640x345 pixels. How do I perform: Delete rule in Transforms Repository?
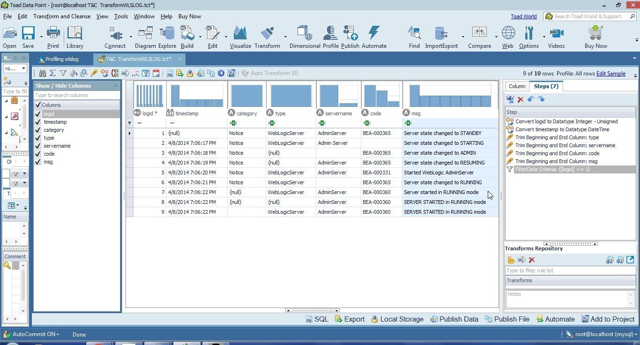pos(532,260)
